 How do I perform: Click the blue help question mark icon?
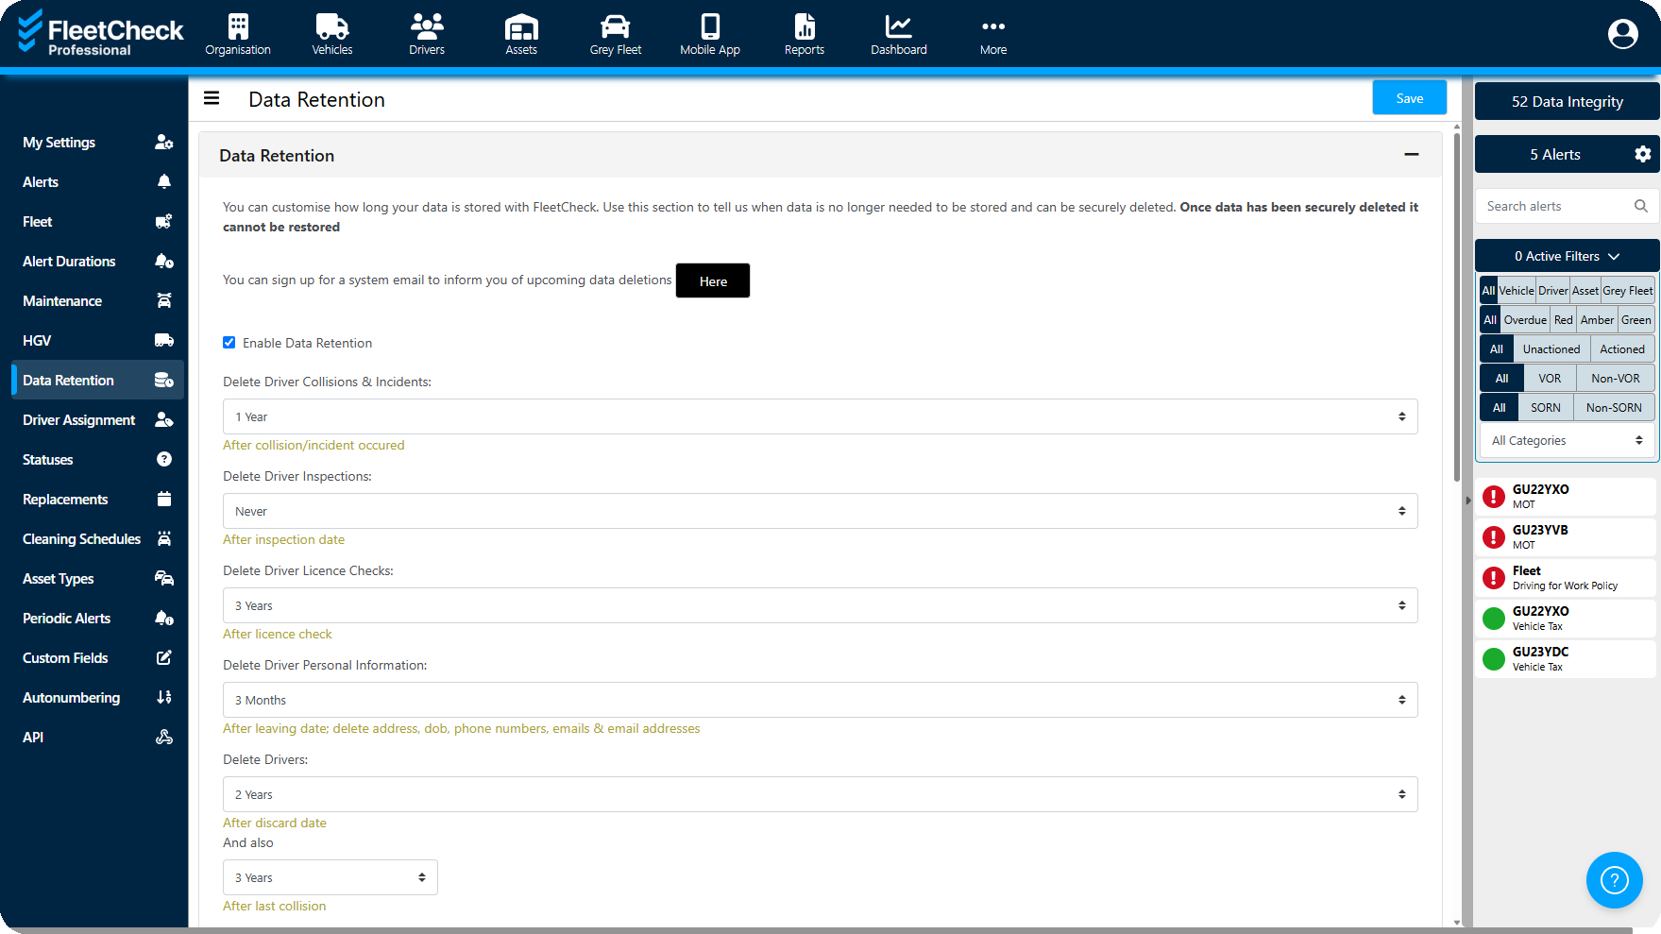(x=1614, y=880)
